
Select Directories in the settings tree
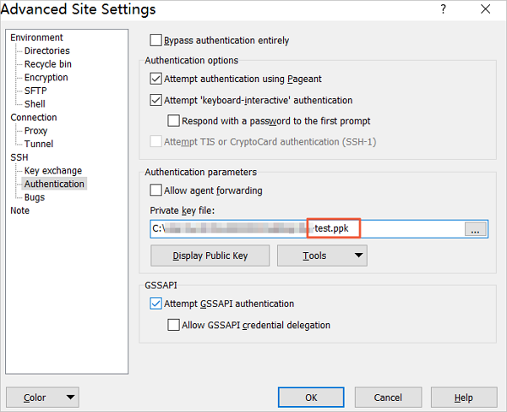coord(46,51)
